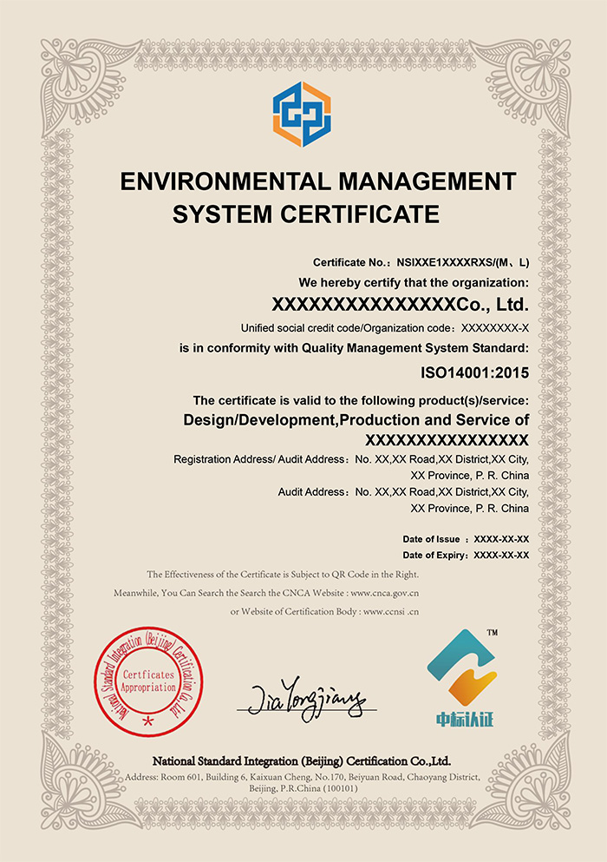Click the Unified social credit code line

pyautogui.click(x=384, y=328)
